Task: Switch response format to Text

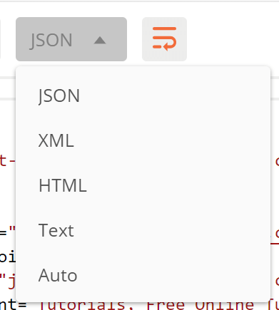Action: point(143,230)
